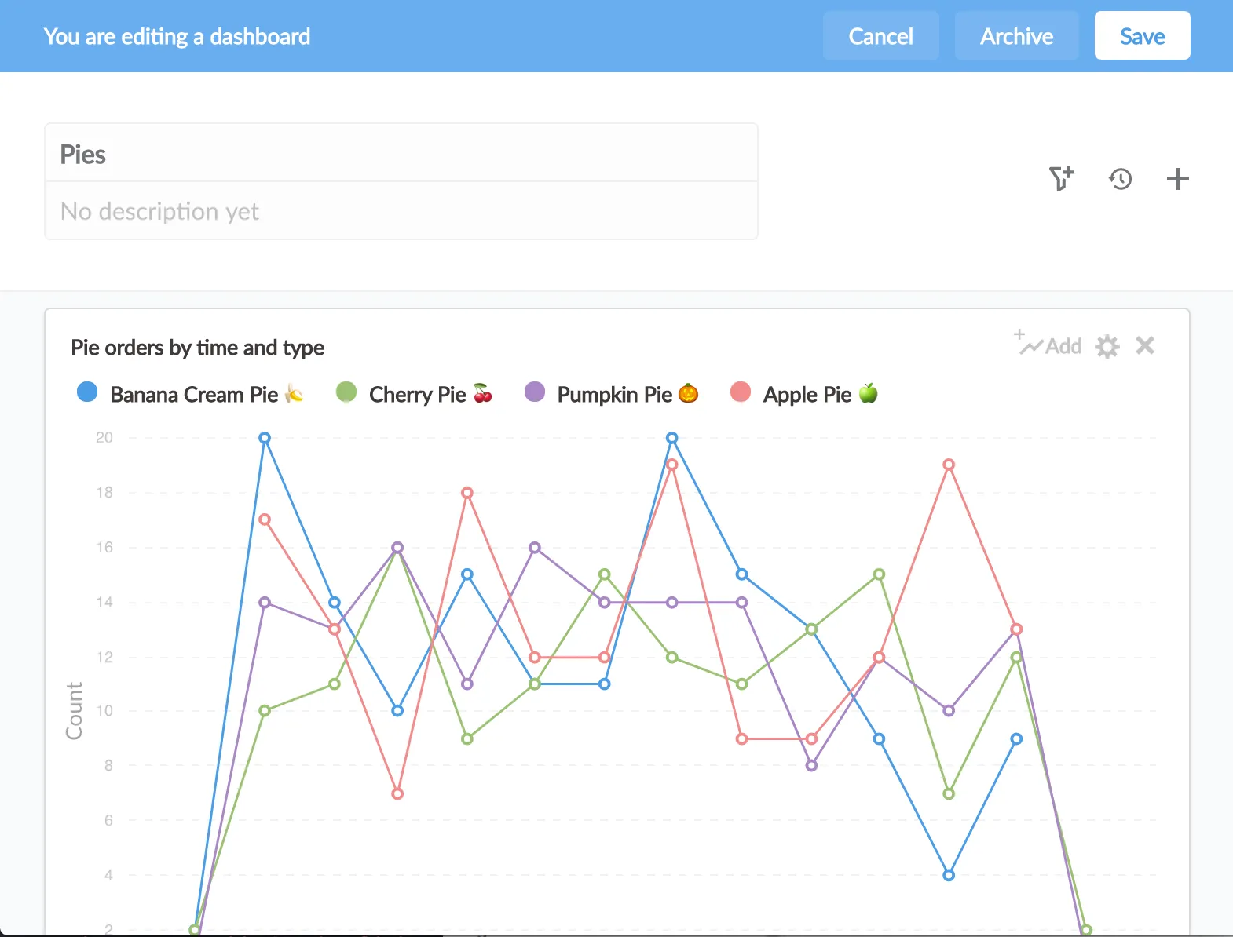Click the Cancel button
The height and width of the screenshot is (937, 1233).
coord(881,36)
